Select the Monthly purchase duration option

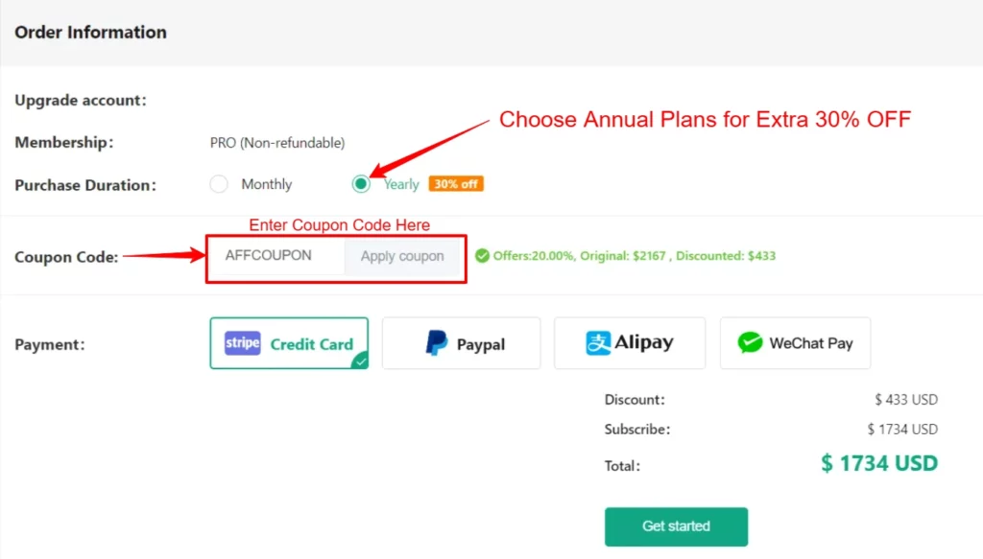219,184
